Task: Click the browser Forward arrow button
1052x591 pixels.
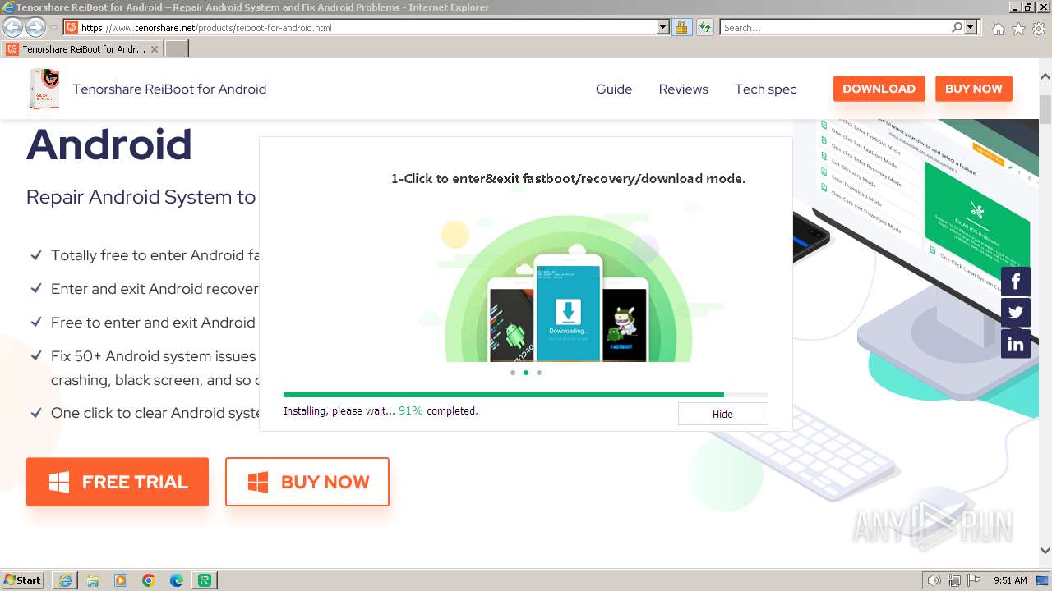Action: point(35,27)
